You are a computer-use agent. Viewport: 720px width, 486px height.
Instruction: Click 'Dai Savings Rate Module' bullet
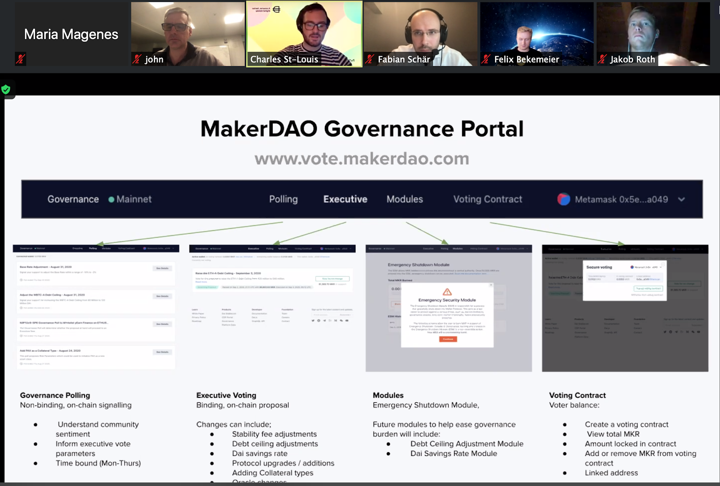point(454,454)
